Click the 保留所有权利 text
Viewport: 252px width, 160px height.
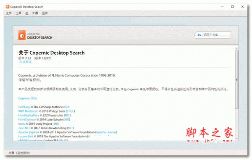click(x=30, y=80)
